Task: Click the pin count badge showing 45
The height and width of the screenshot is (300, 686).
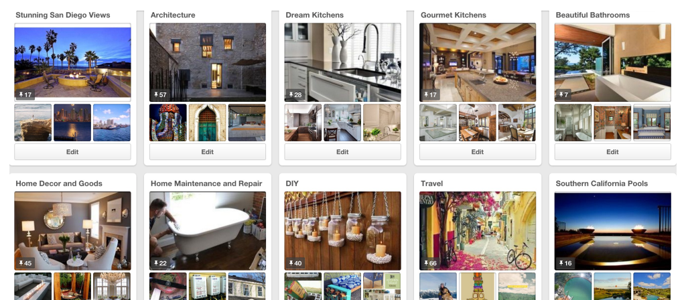Action: 25,263
